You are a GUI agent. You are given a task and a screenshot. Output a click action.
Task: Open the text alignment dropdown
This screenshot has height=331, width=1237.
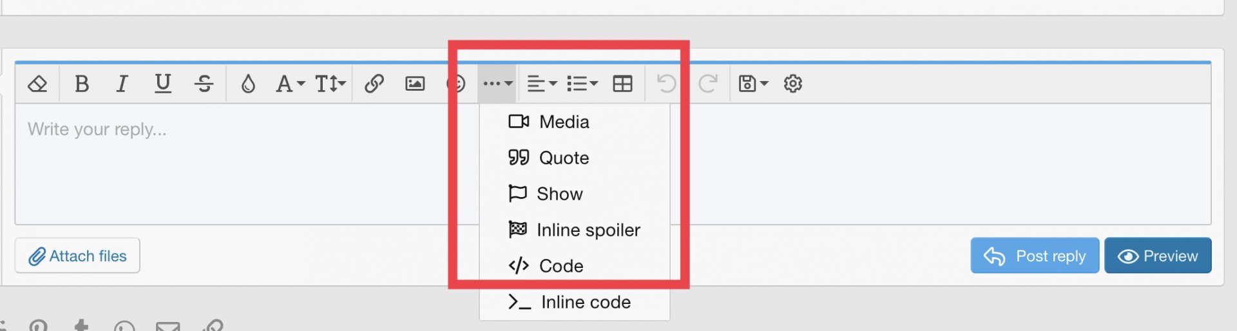click(541, 84)
